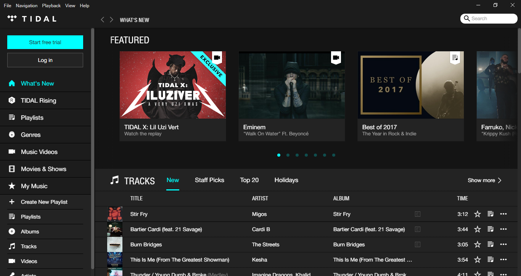The width and height of the screenshot is (521, 276).
Task: Click the TIDAL logo icon
Action: point(12,19)
